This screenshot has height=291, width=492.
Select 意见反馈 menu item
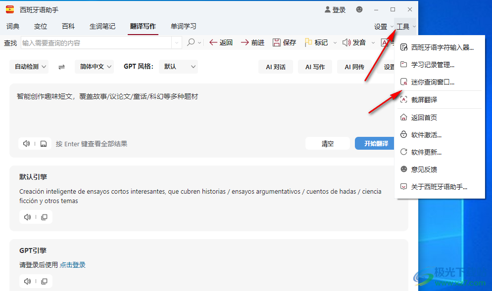point(440,169)
